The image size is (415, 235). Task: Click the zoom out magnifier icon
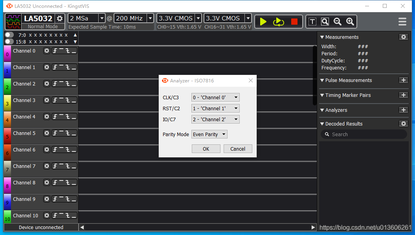click(x=338, y=22)
